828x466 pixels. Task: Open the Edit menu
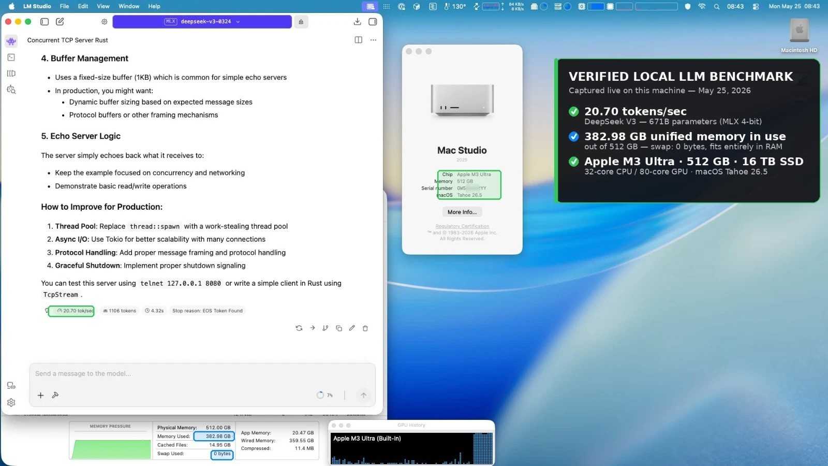click(83, 6)
